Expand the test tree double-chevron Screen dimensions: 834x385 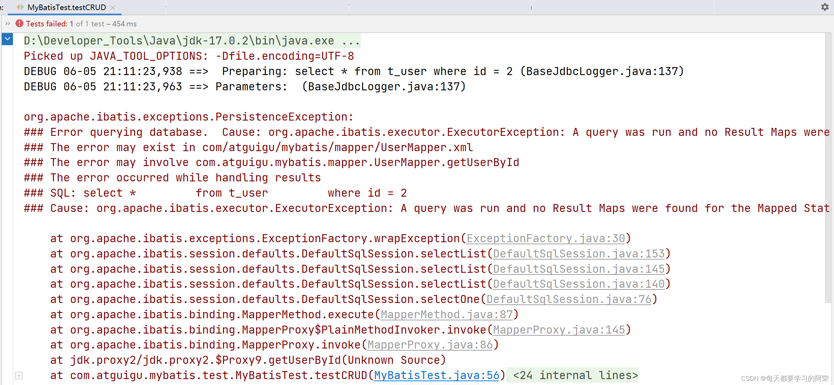point(8,24)
